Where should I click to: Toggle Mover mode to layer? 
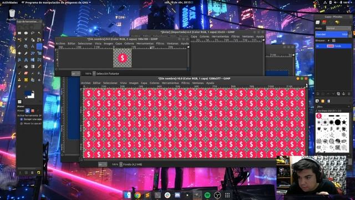27,111
